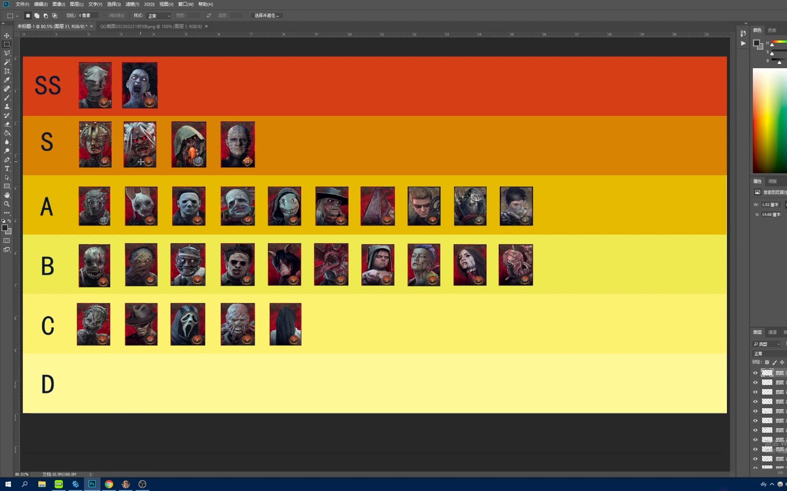Click the pixel layer properties icon
Screen dimensions: 787x491
(x=757, y=192)
